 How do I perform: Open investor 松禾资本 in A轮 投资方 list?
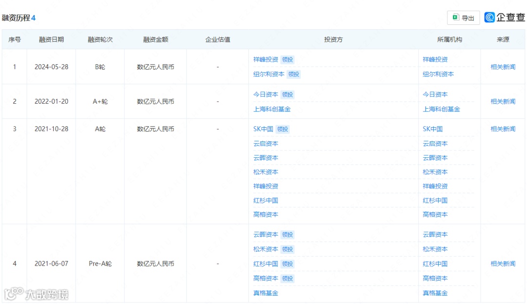(x=265, y=172)
